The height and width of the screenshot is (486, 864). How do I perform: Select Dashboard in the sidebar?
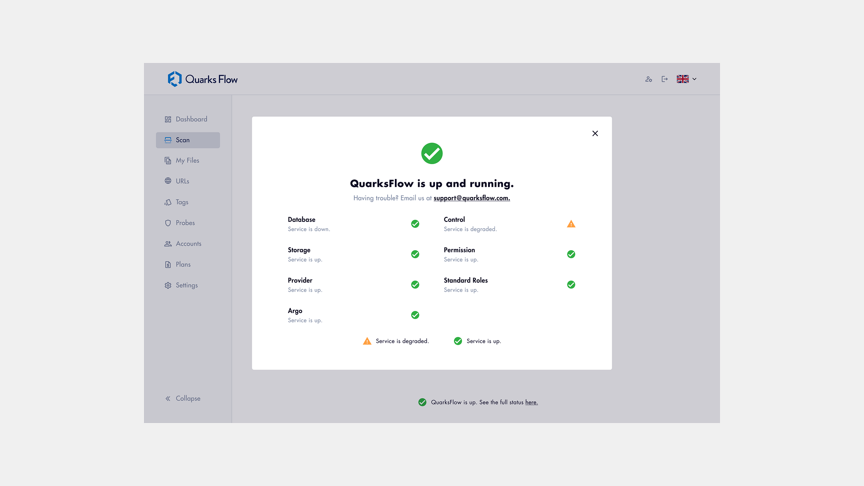191,119
